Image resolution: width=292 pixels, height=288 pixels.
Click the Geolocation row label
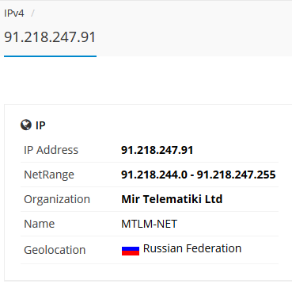pyautogui.click(x=55, y=250)
